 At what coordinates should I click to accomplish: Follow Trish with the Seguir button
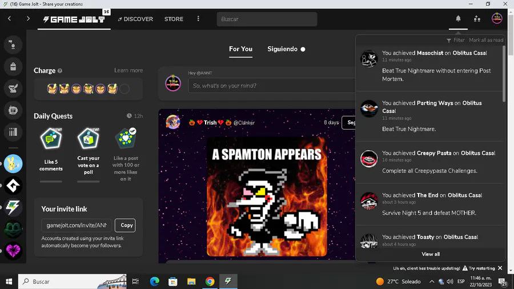coord(349,123)
